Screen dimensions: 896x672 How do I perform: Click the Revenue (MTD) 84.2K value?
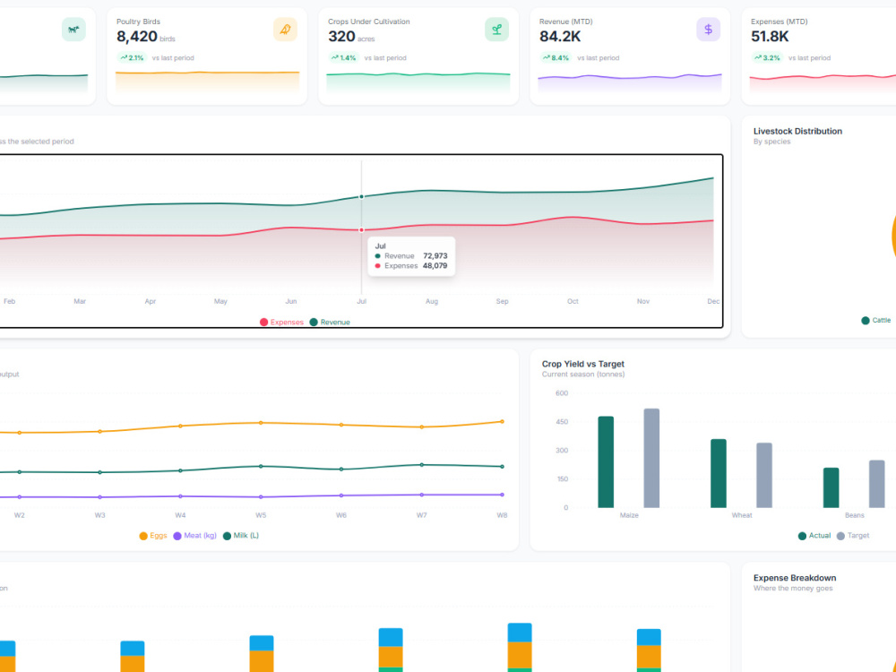click(x=560, y=37)
